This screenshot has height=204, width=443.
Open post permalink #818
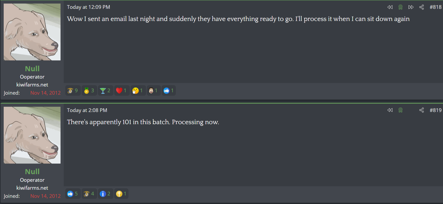[436, 7]
